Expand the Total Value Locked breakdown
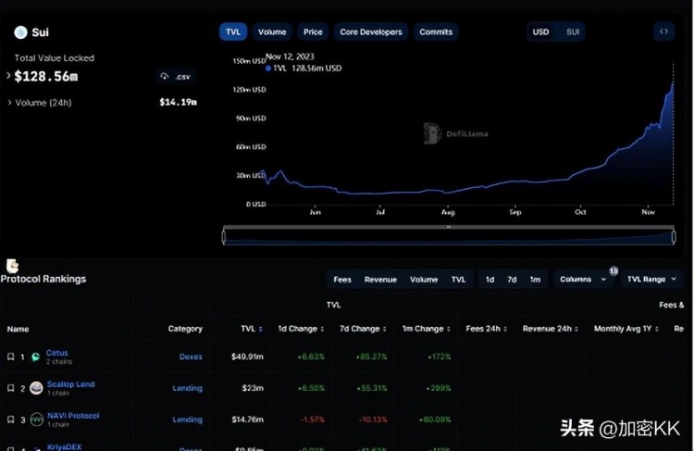This screenshot has height=451, width=694. pyautogui.click(x=8, y=76)
